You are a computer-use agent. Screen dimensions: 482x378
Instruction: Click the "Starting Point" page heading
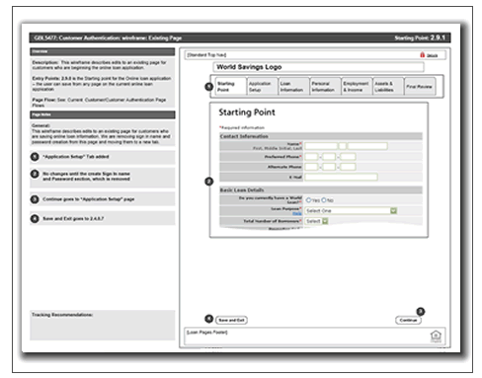coord(247,113)
